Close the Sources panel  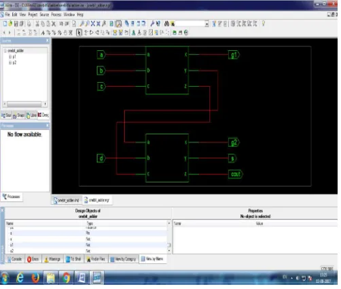point(48,41)
